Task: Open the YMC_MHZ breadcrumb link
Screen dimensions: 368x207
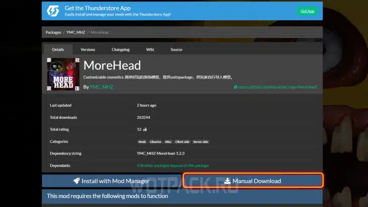Action: click(76, 32)
